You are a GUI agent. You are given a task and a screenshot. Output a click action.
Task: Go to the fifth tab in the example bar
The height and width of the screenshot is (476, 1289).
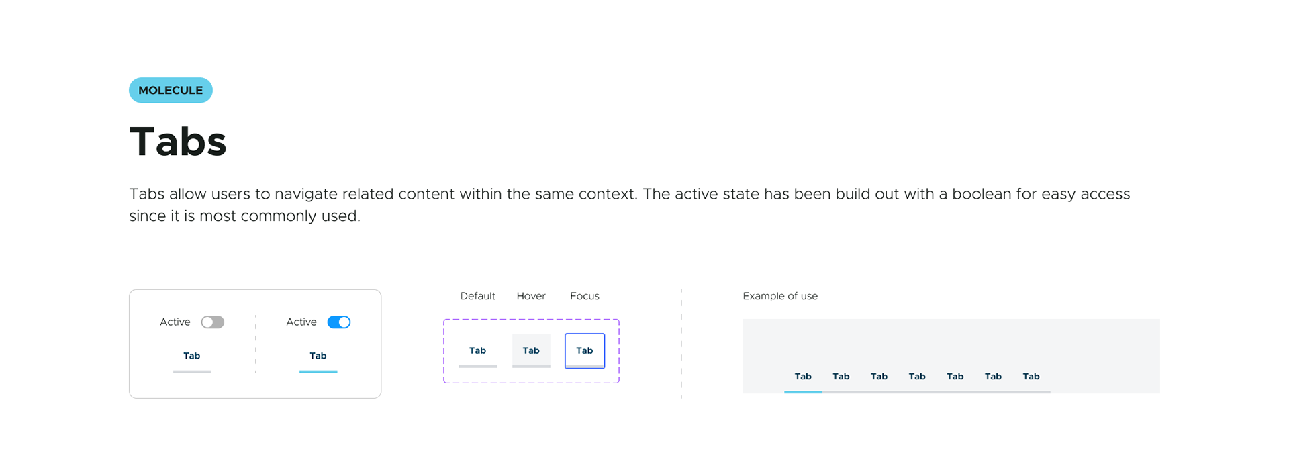click(x=955, y=377)
